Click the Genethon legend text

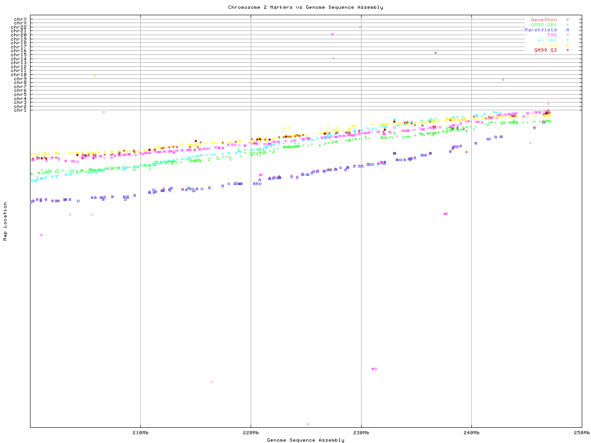coord(543,20)
